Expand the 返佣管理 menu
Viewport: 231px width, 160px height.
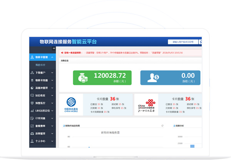[53, 133]
